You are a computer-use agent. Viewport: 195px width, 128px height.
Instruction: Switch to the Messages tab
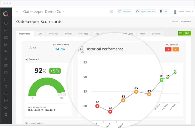pyautogui.click(x=83, y=34)
